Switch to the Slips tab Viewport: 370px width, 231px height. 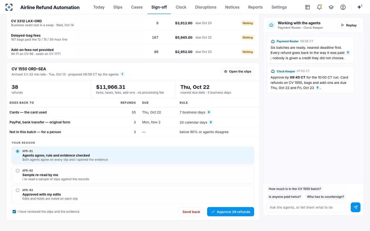[118, 7]
